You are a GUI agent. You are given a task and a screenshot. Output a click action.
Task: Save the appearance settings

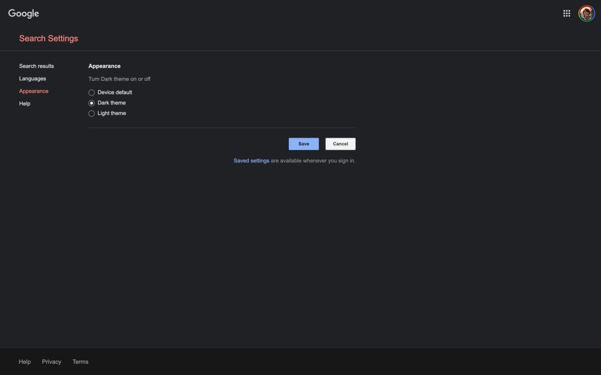[303, 144]
